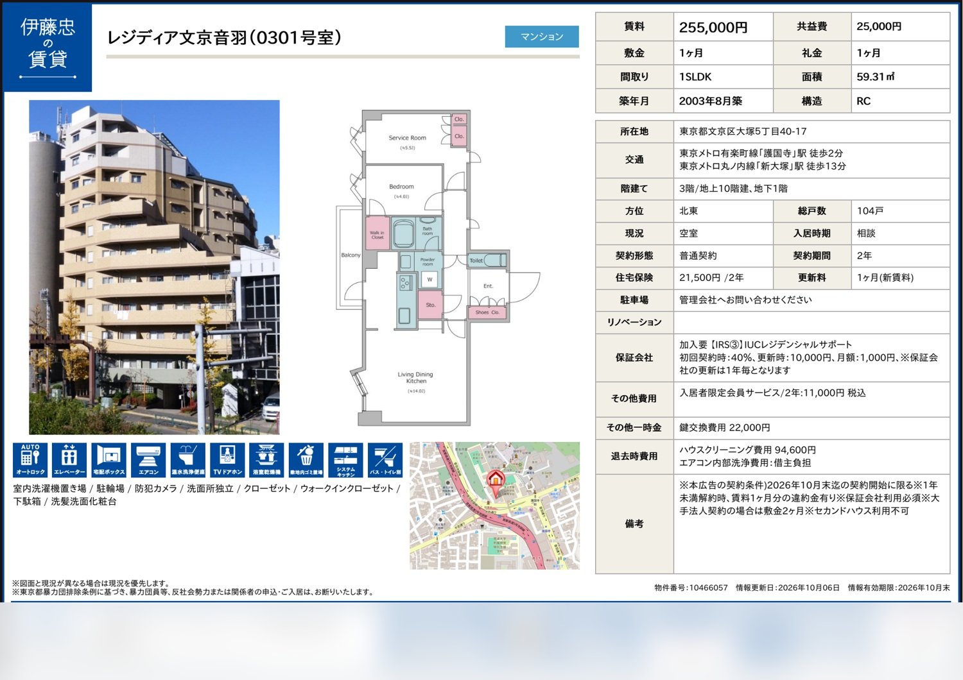Click the parking text 管理会社へお問い合わせください

(745, 300)
